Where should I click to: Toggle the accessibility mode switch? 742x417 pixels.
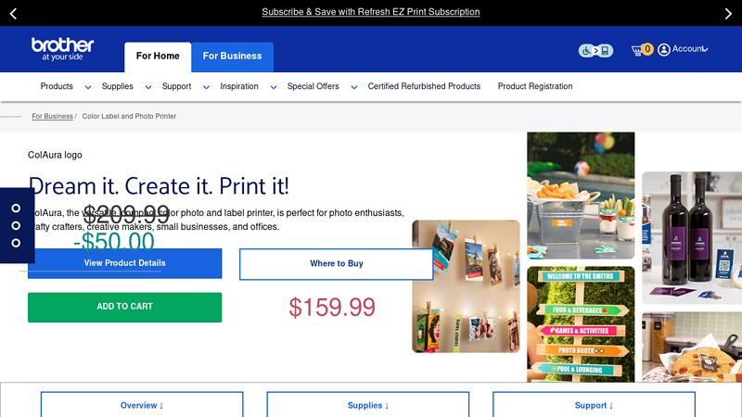tap(595, 50)
